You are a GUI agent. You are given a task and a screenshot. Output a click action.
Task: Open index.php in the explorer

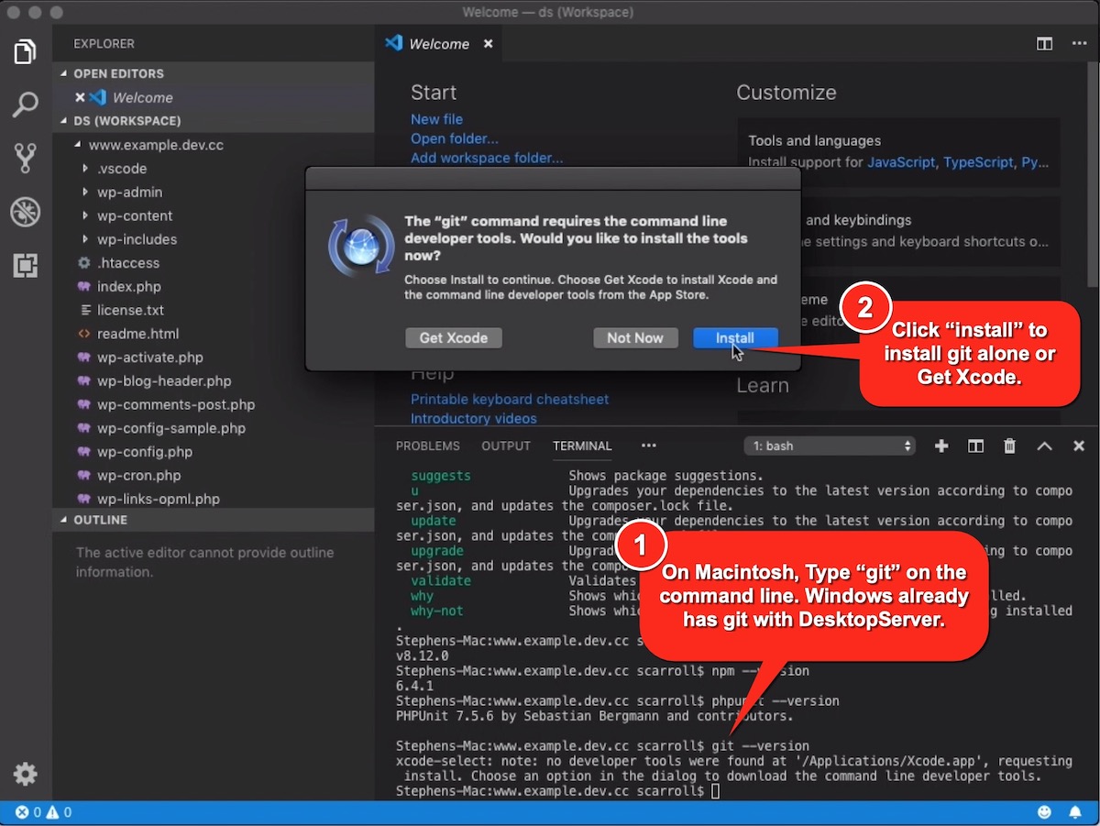tap(128, 287)
